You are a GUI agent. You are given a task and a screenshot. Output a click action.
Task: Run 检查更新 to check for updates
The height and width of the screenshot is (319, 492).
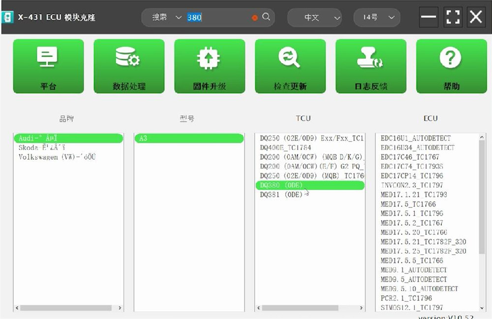point(290,65)
